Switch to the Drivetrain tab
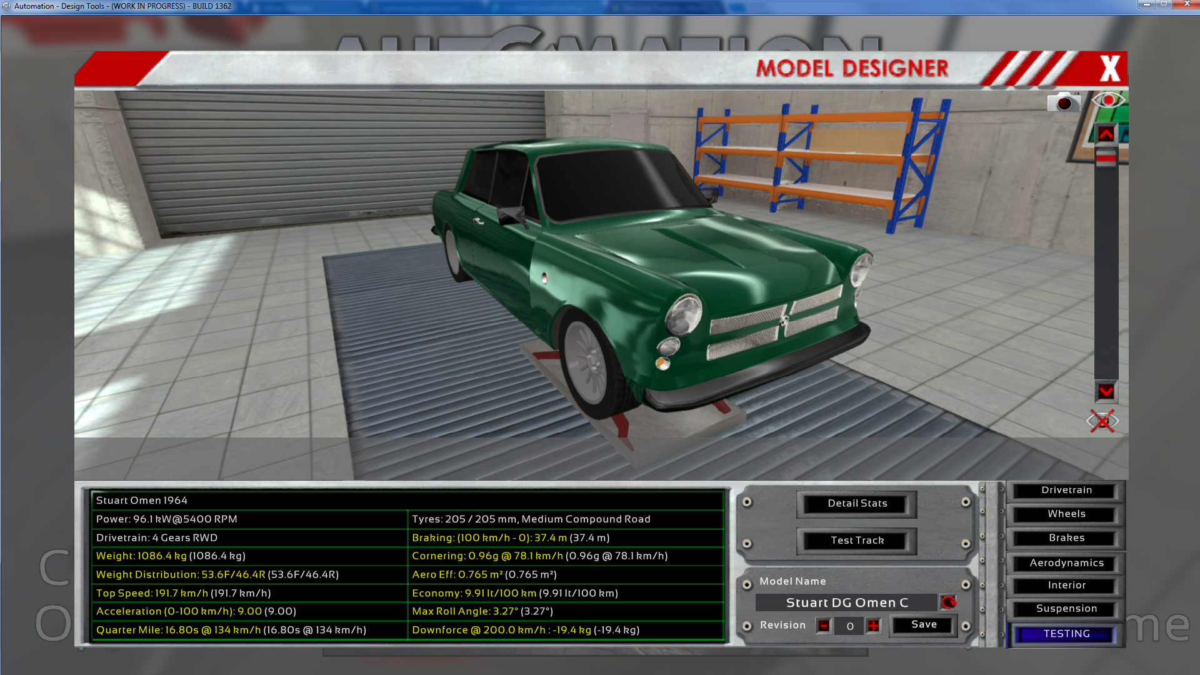1200x675 pixels. (1066, 491)
